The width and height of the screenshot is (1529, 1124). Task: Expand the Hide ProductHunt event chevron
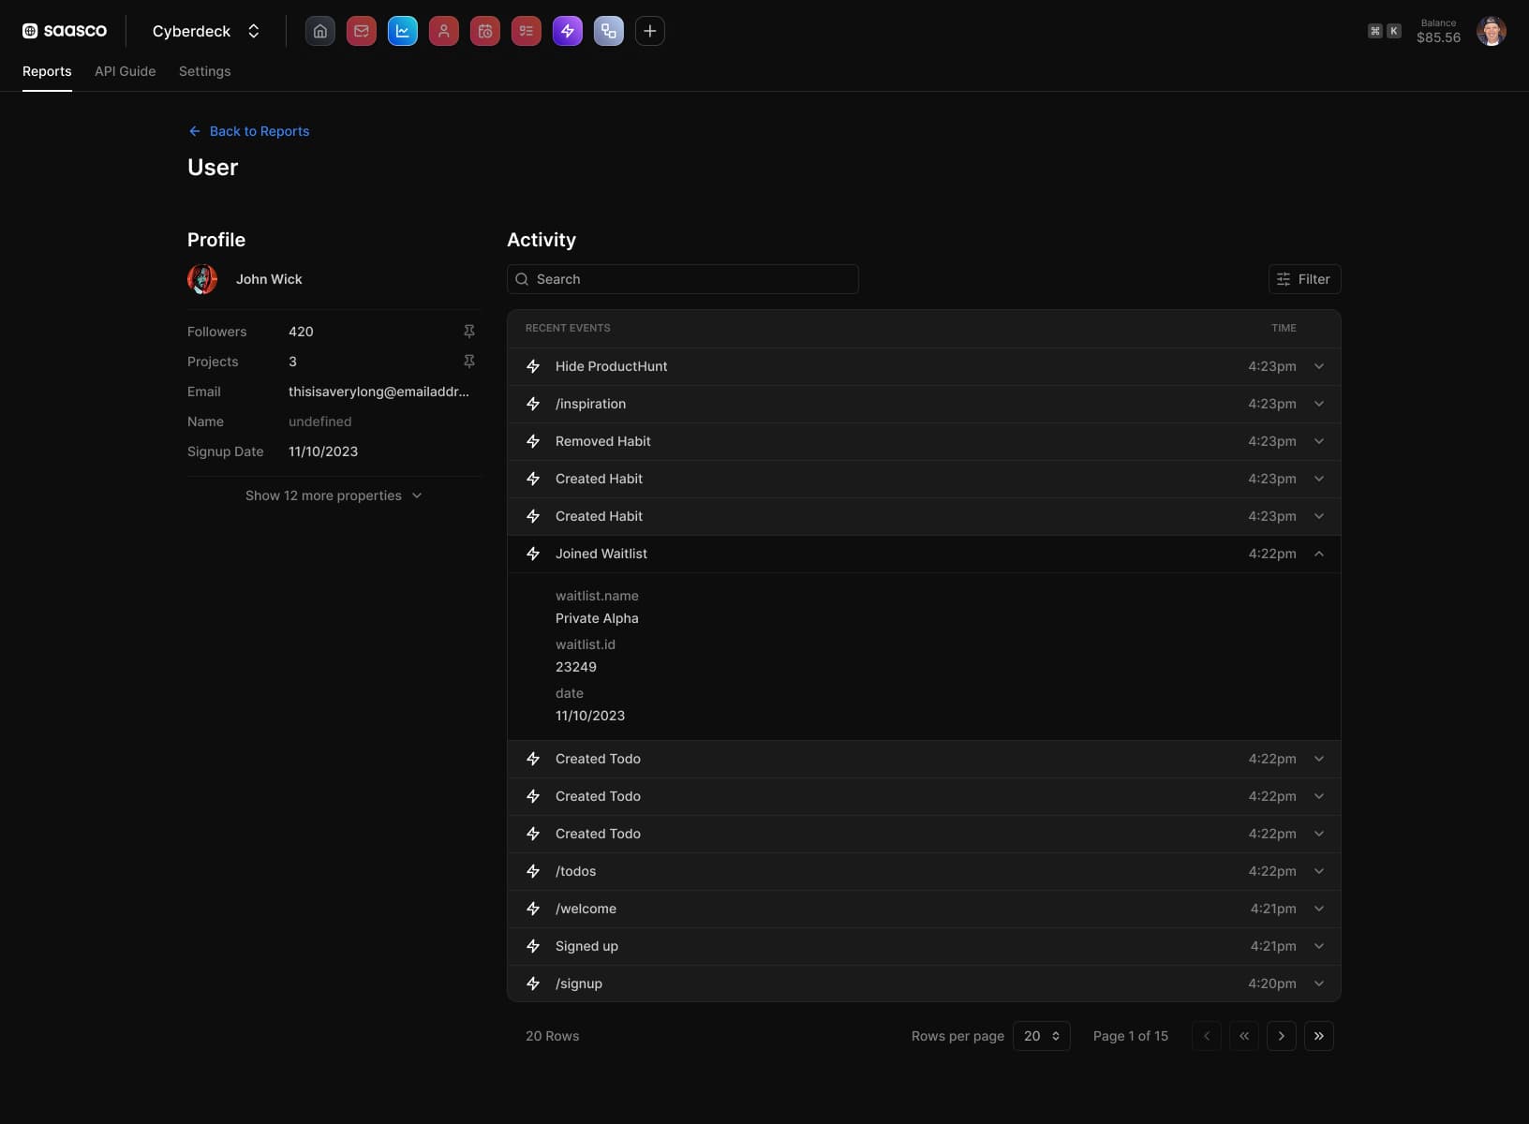coord(1318,366)
